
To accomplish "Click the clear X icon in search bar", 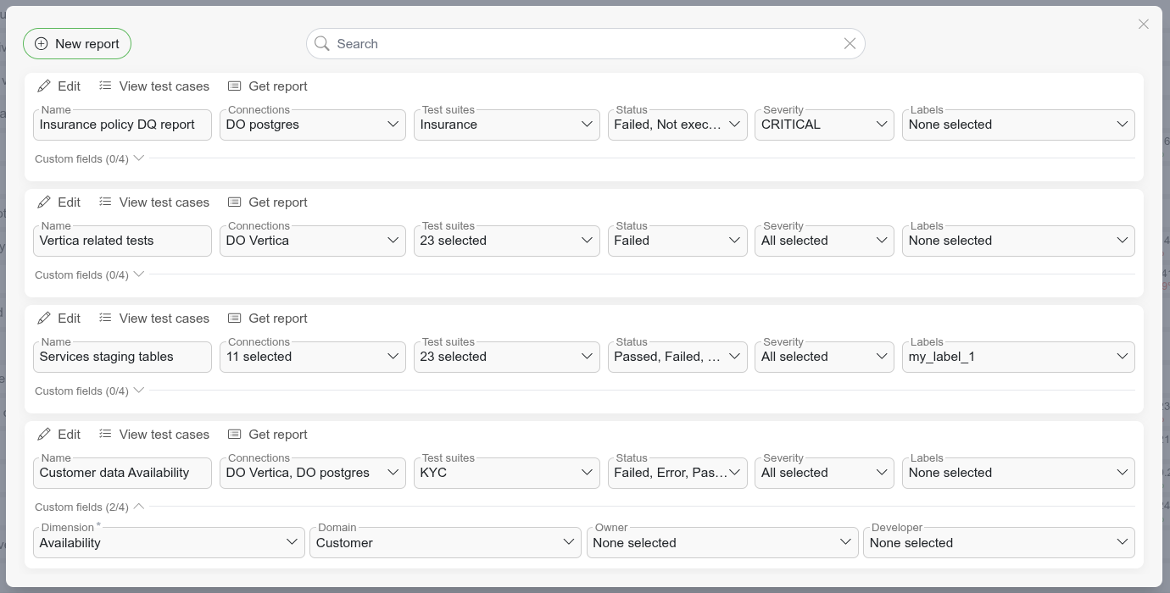I will coord(850,44).
